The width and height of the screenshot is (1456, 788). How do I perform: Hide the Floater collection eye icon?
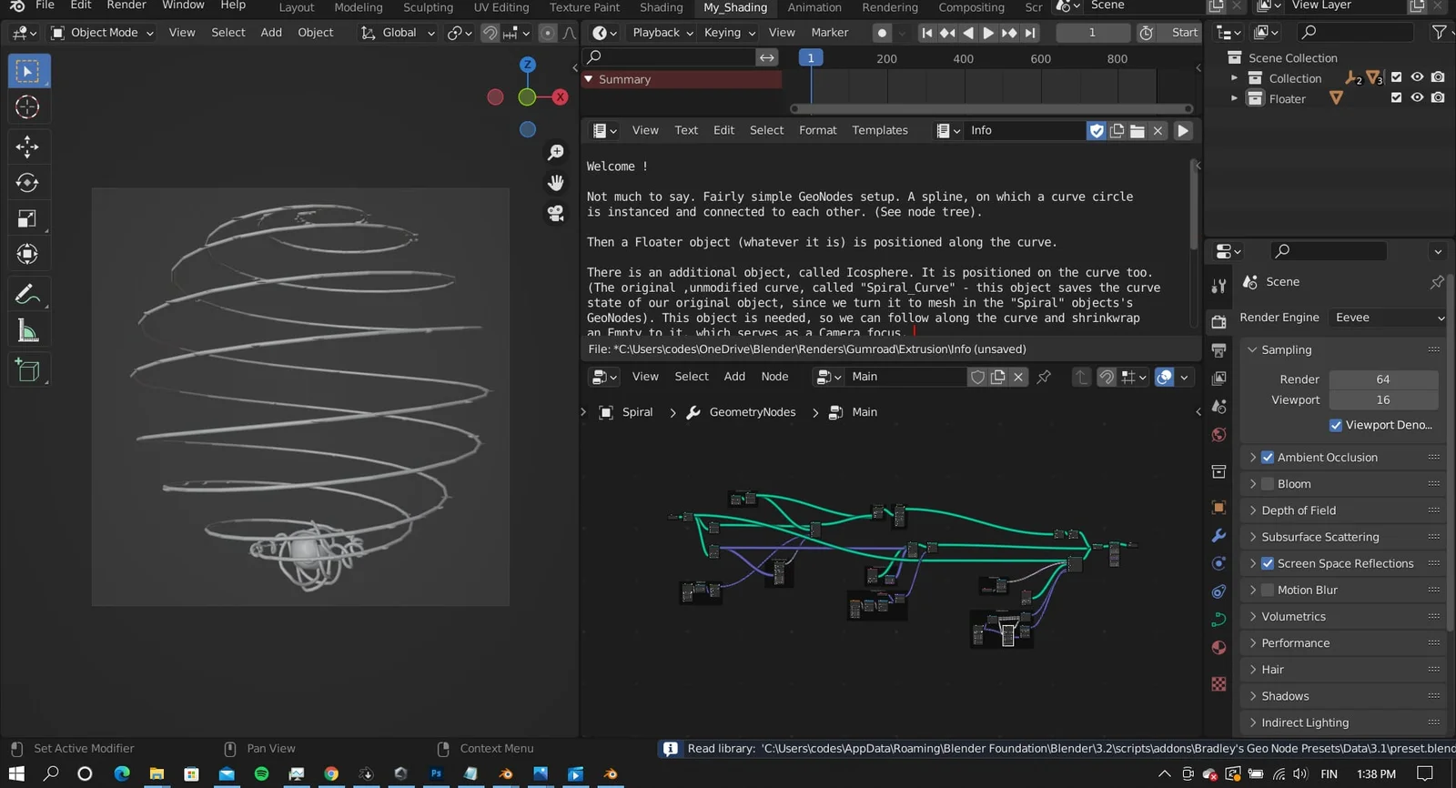[1417, 98]
